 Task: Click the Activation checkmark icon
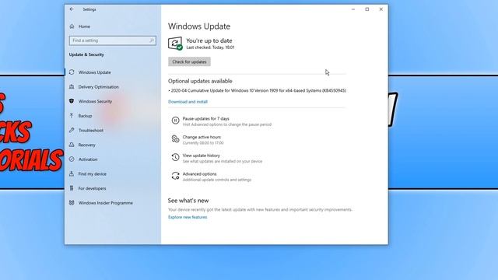click(x=72, y=159)
